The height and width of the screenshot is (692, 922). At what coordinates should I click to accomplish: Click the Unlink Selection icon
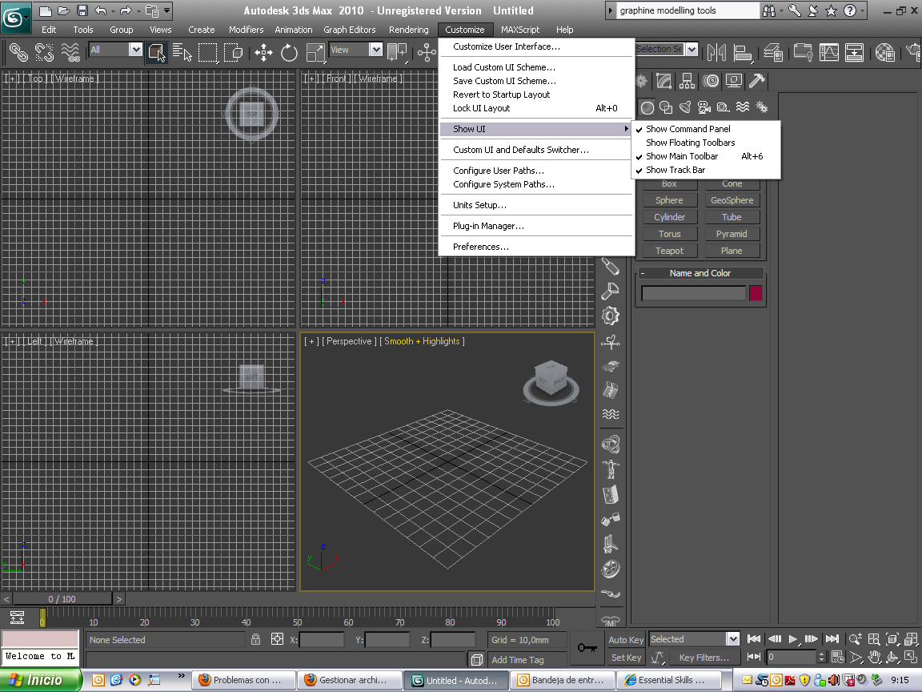pyautogui.click(x=44, y=53)
